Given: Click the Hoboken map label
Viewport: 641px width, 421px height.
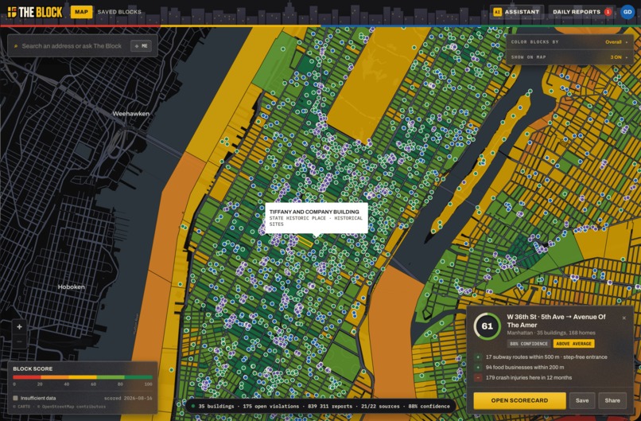Looking at the screenshot, I should (71, 287).
